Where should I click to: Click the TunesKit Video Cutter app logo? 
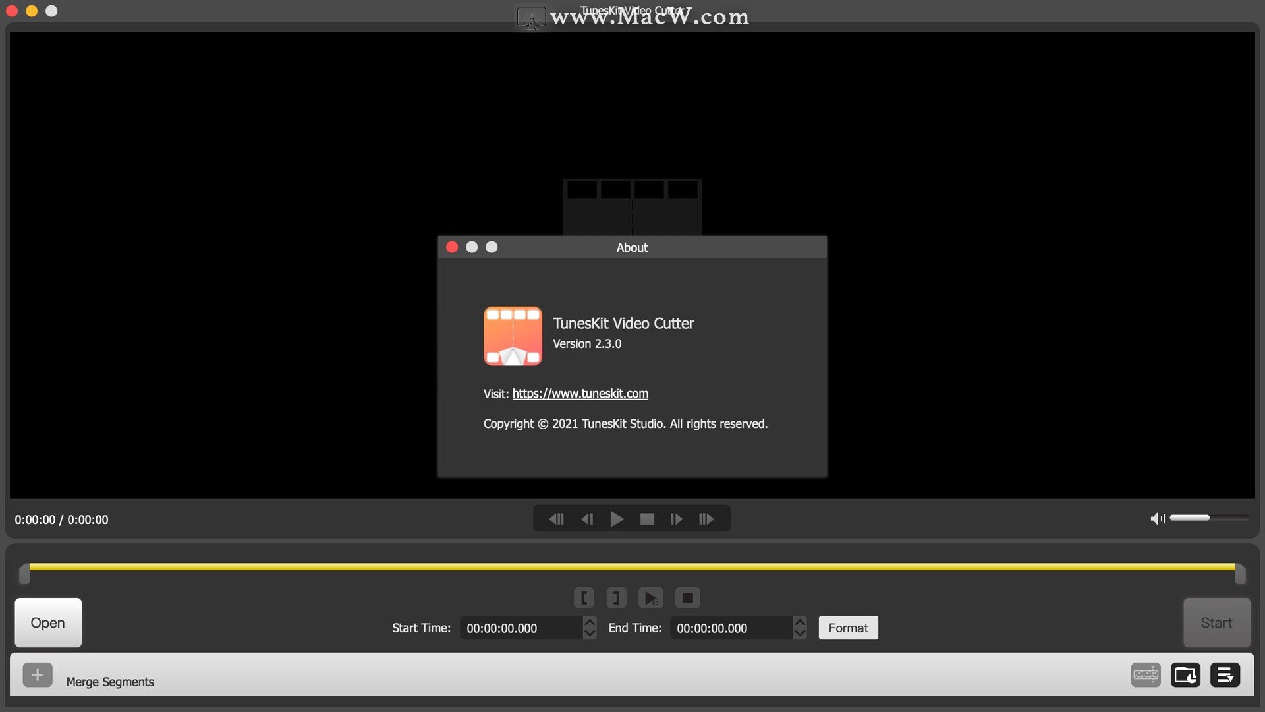tap(513, 336)
